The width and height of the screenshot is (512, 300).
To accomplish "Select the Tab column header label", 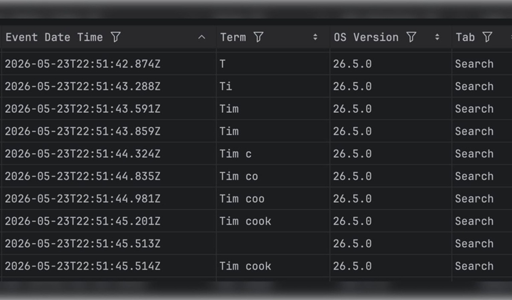I will (465, 37).
